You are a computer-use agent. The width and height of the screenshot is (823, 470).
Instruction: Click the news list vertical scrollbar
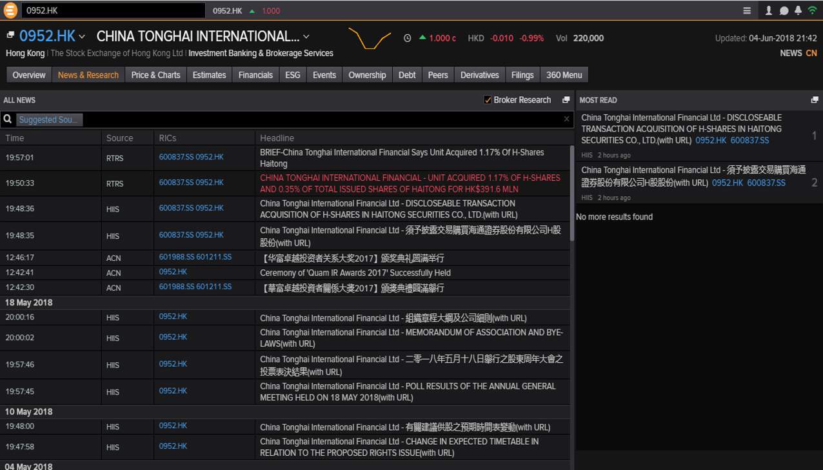[x=572, y=194]
